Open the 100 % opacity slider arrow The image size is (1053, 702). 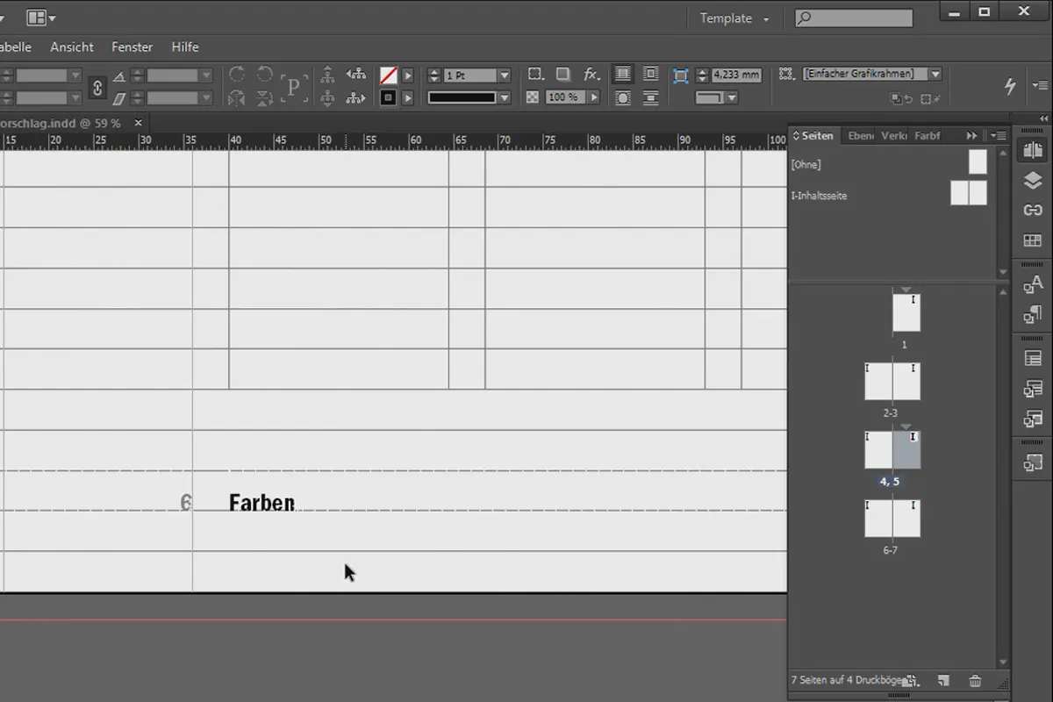pos(594,97)
